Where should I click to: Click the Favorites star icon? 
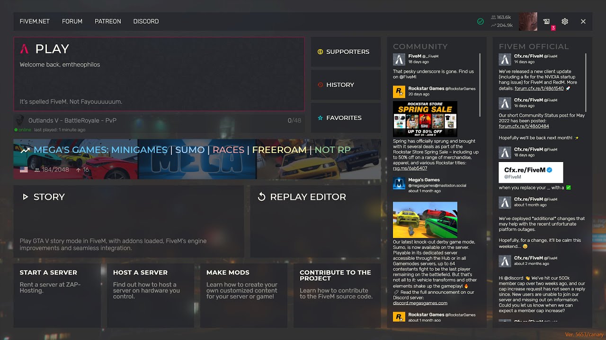[x=320, y=118]
